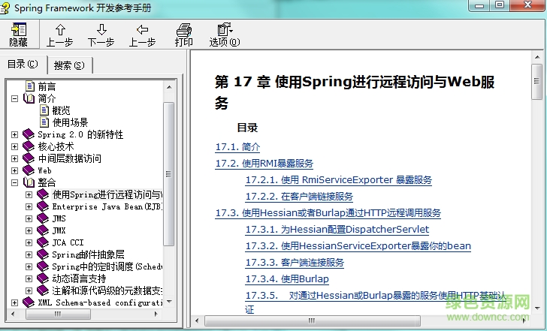547x331 pixels.
Task: Expand the 核心技术 tree node
Action: [14, 146]
